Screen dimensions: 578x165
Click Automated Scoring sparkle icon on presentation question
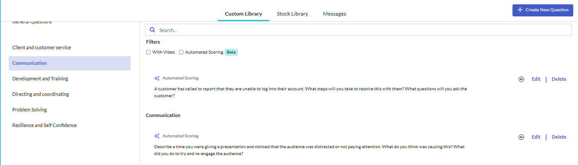[x=157, y=136]
